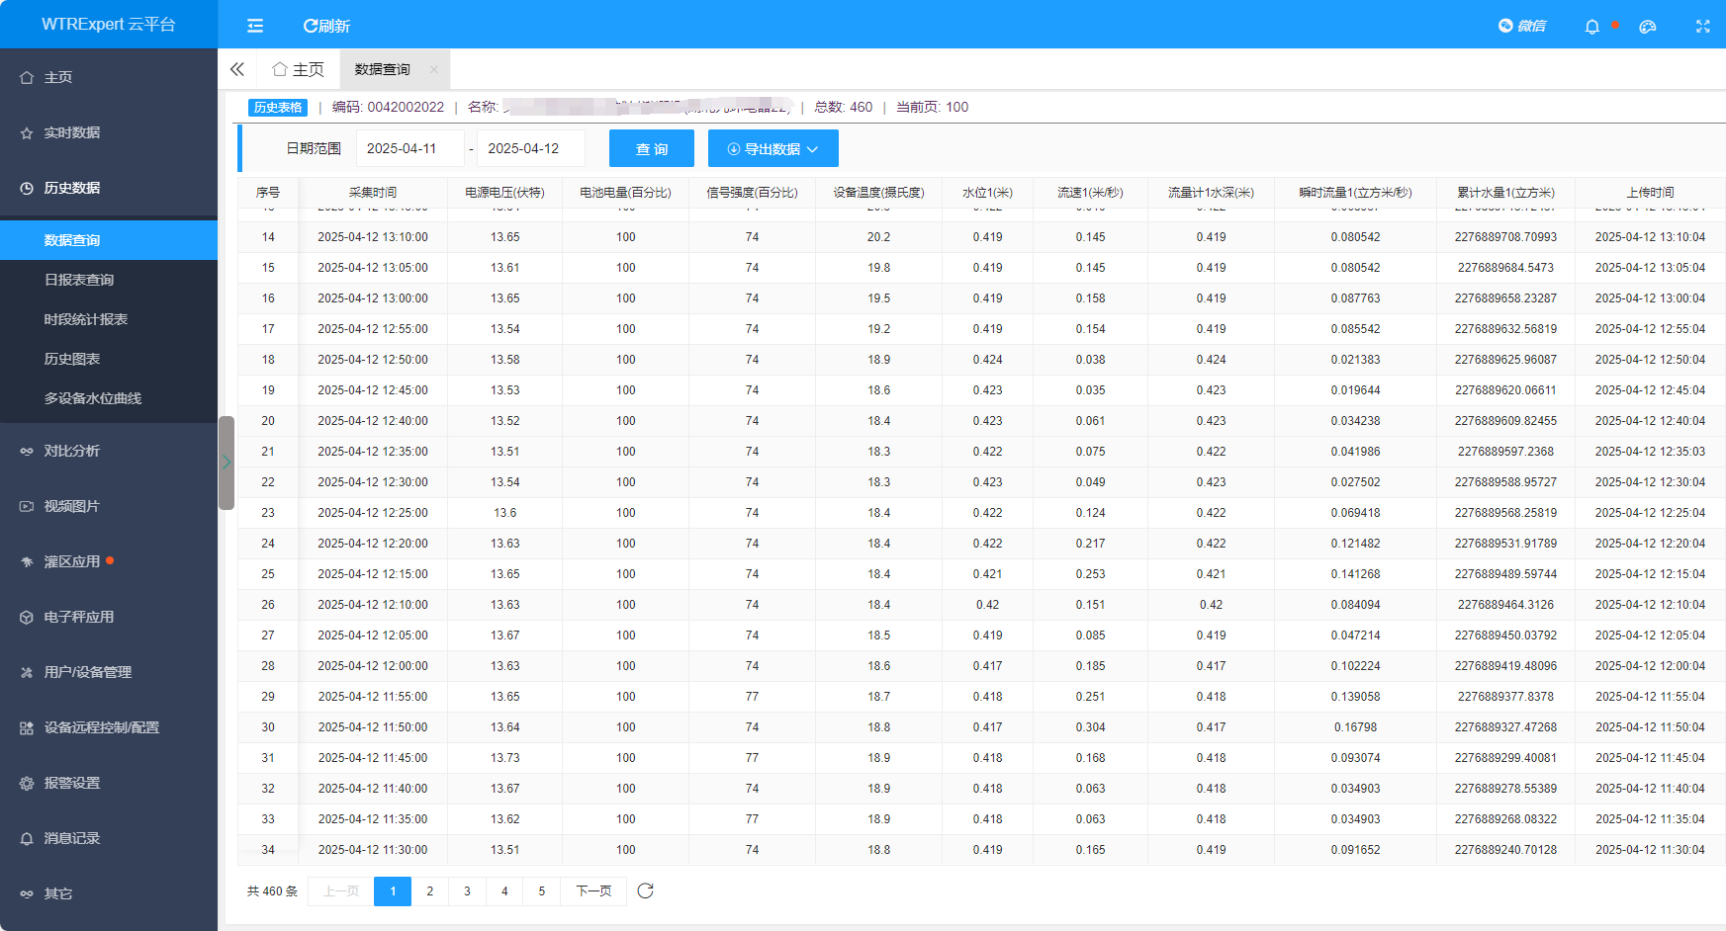Open the end date field 2025-04-12
The width and height of the screenshot is (1726, 931).
point(531,148)
